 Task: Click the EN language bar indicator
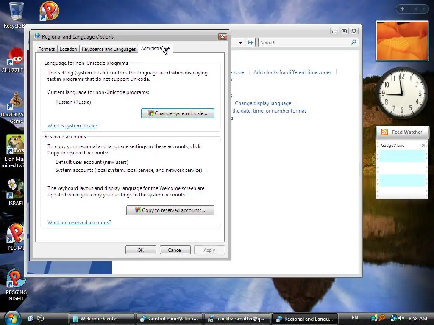[355, 318]
